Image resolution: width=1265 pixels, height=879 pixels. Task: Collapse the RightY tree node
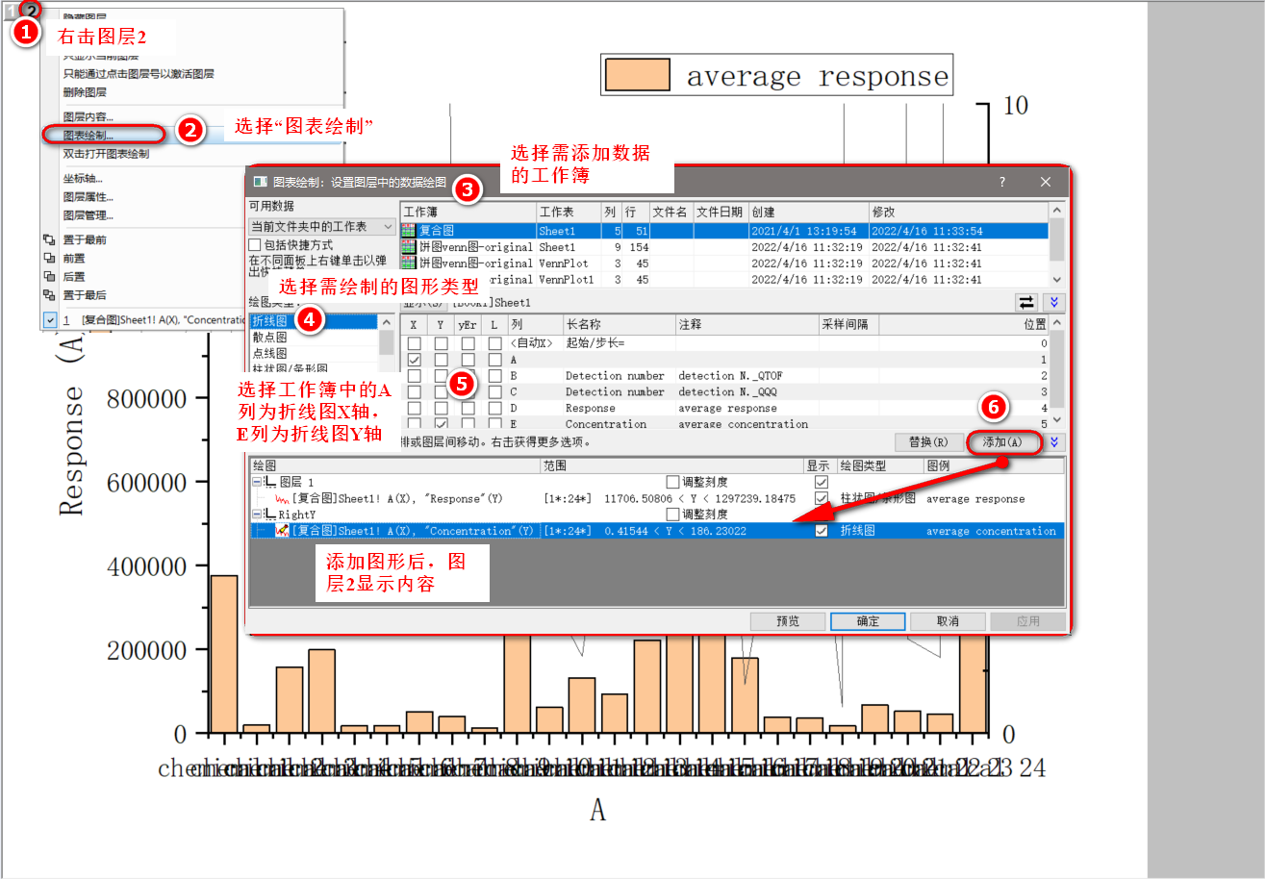pyautogui.click(x=256, y=515)
